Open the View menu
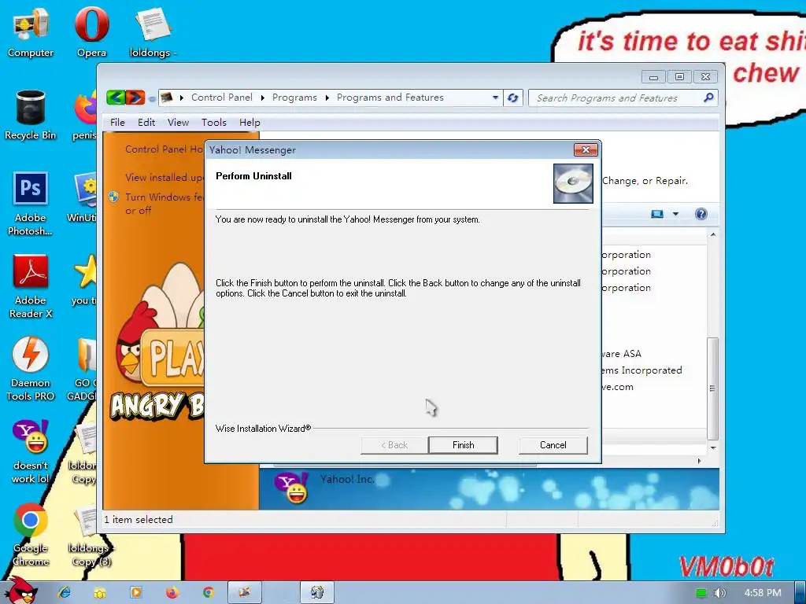 tap(179, 122)
